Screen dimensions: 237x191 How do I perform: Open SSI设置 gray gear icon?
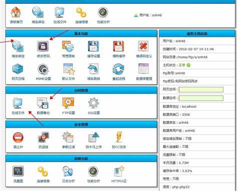93,103
